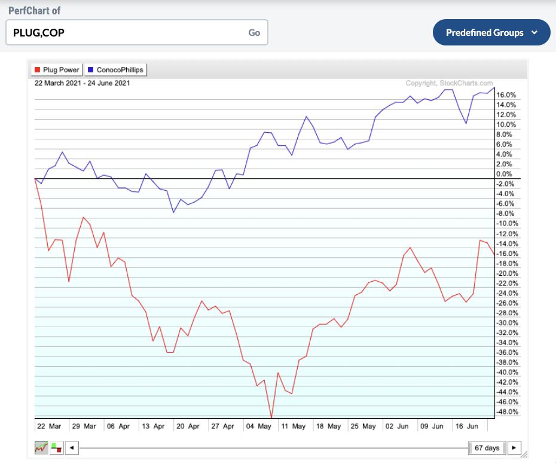The image size is (556, 463).
Task: Click the 04 May date axis label
Action: coord(259,427)
